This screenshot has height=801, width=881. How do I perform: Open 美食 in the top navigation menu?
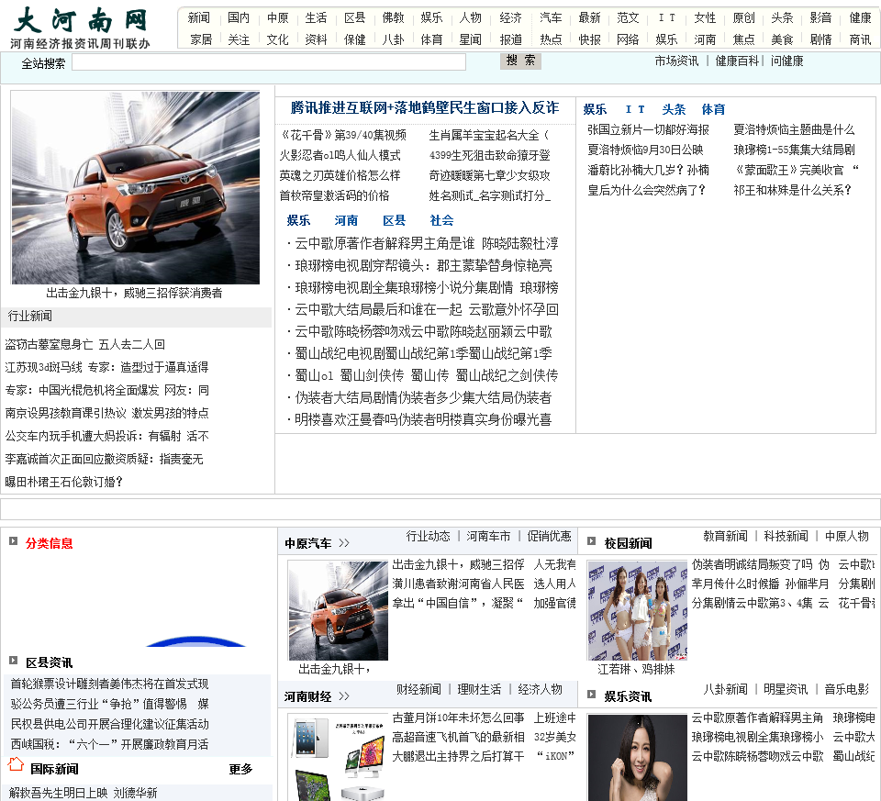pos(782,39)
